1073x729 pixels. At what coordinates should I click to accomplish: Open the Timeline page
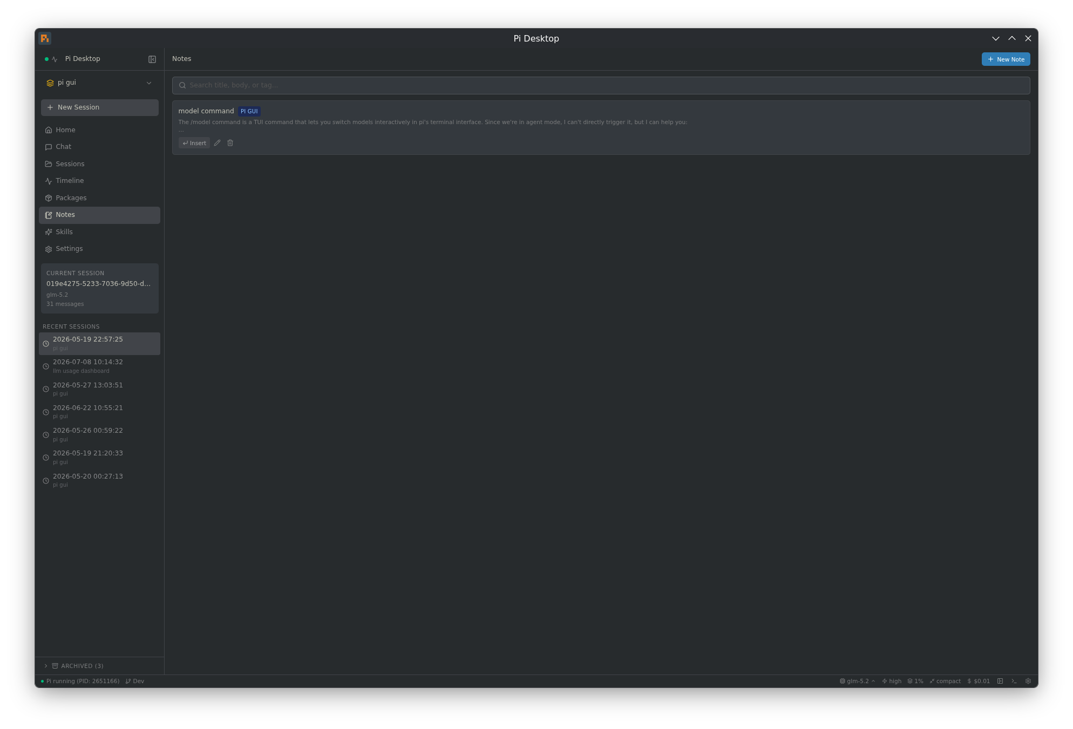(99, 181)
